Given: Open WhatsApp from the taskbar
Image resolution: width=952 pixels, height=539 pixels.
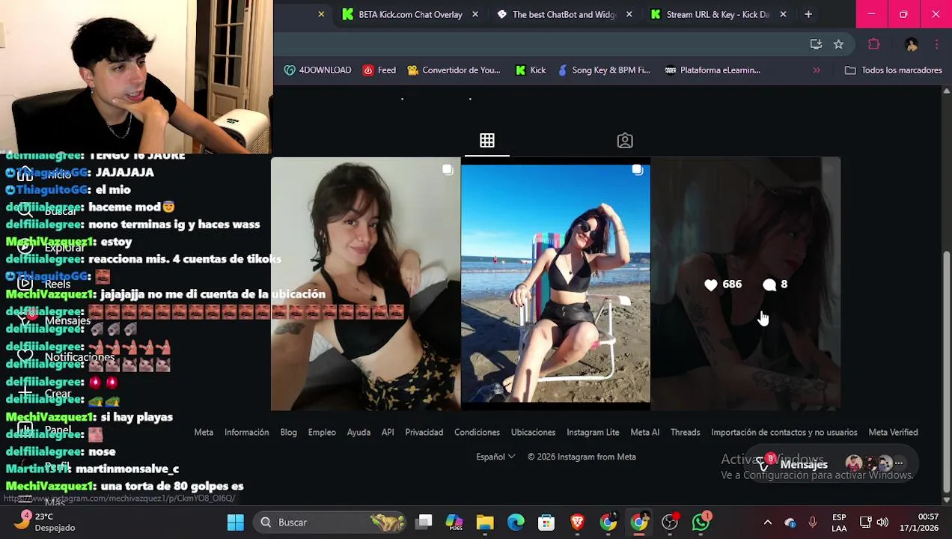Looking at the screenshot, I should (x=701, y=523).
